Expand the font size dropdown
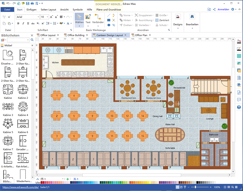The height and width of the screenshot is (191, 243). click(48, 17)
